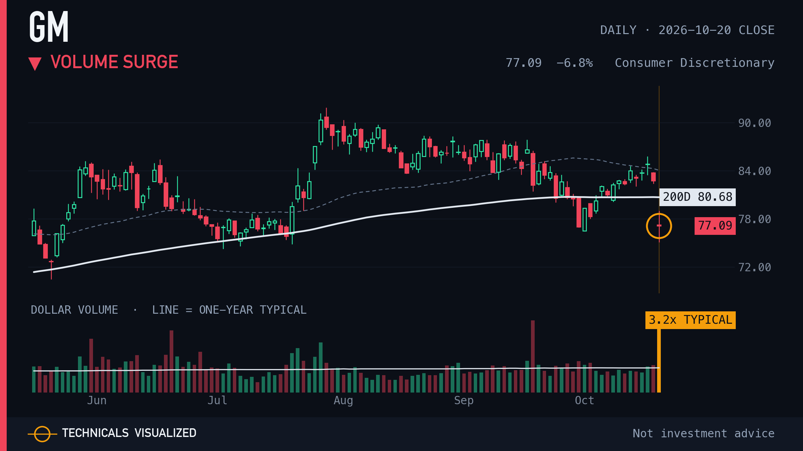This screenshot has width=803, height=451.
Task: Click the 72.00 price axis label
Action: tap(754, 267)
